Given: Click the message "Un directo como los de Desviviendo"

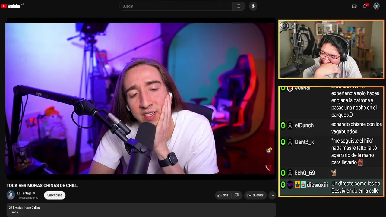Looking at the screenshot, I should point(356,187).
